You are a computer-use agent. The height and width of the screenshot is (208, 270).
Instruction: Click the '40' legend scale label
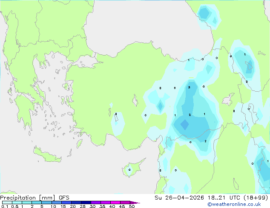[x=112, y=206]
